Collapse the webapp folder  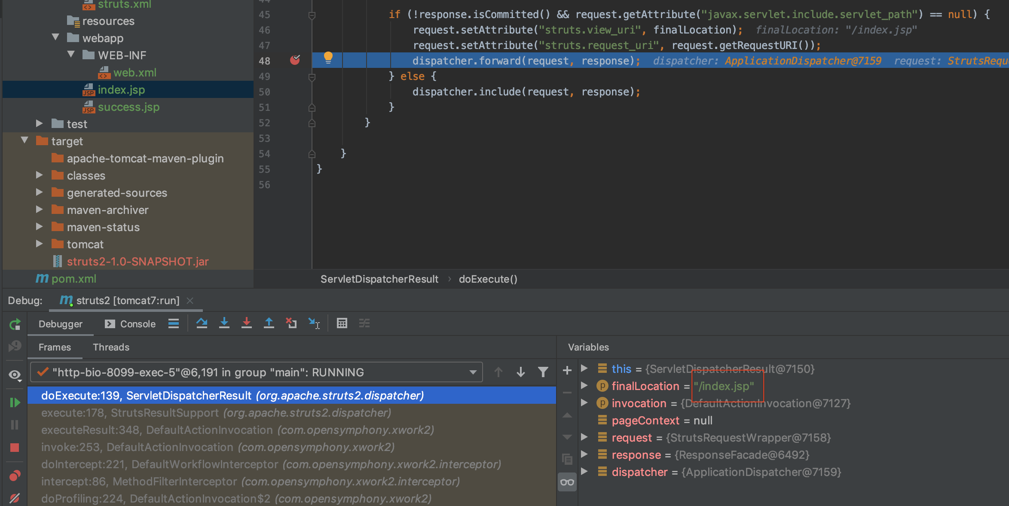tap(55, 37)
